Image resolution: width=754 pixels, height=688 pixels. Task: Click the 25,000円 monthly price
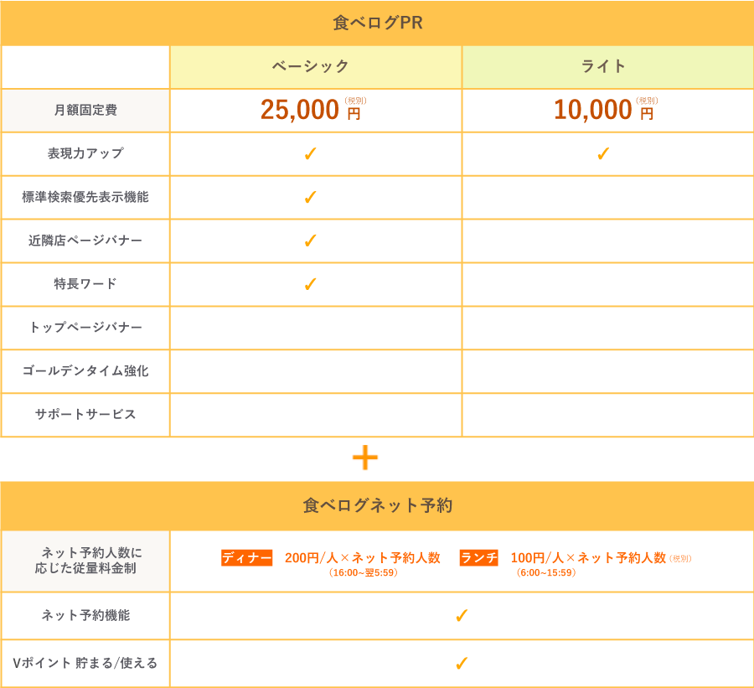tap(310, 110)
